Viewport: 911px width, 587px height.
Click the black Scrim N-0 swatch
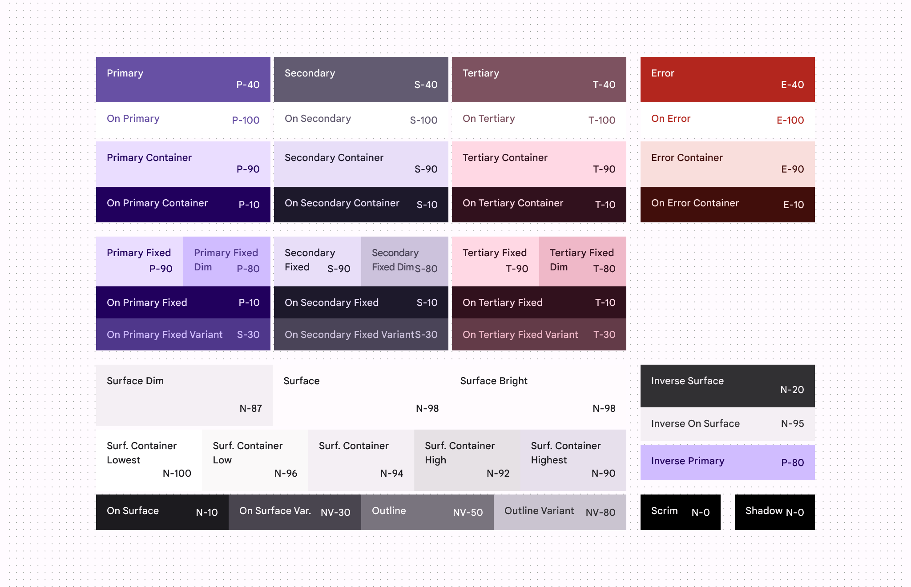pos(680,512)
